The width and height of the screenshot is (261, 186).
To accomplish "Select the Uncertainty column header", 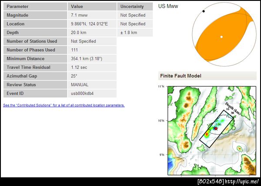I will coord(135,7).
